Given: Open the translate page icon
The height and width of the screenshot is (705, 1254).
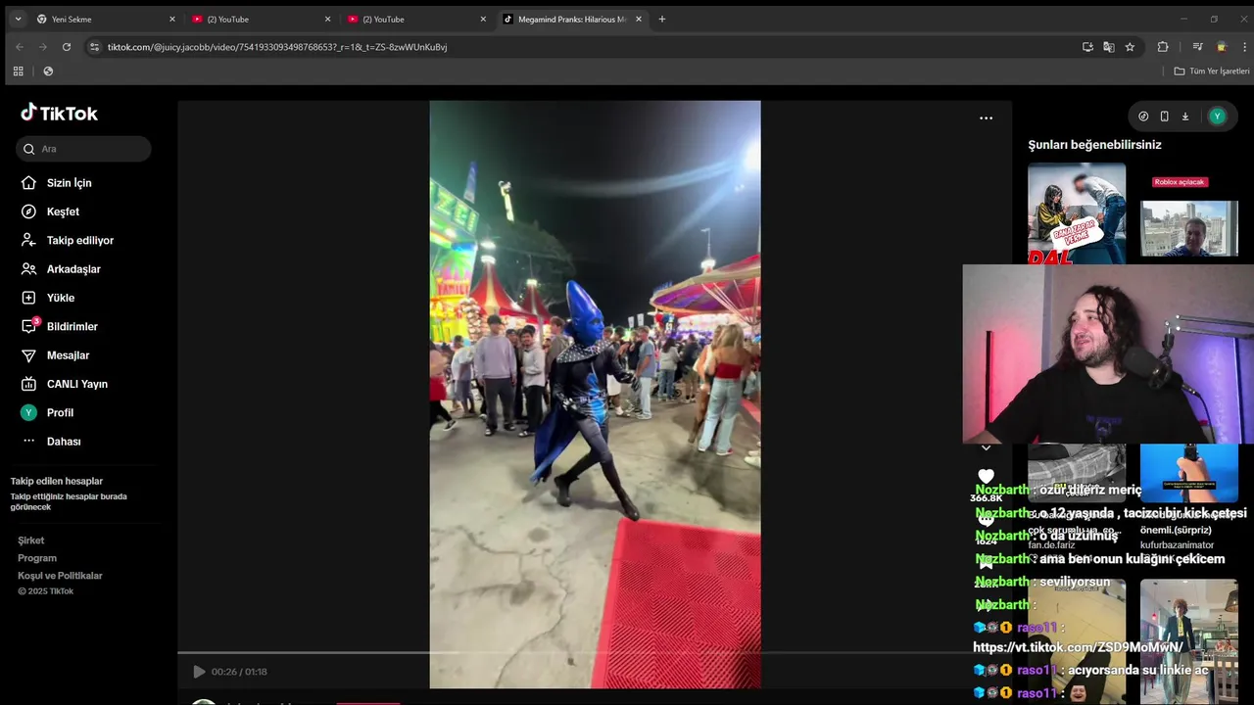Looking at the screenshot, I should tap(1109, 47).
